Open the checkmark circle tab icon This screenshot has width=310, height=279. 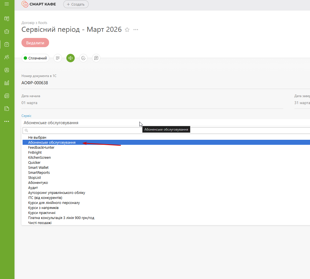point(83,58)
